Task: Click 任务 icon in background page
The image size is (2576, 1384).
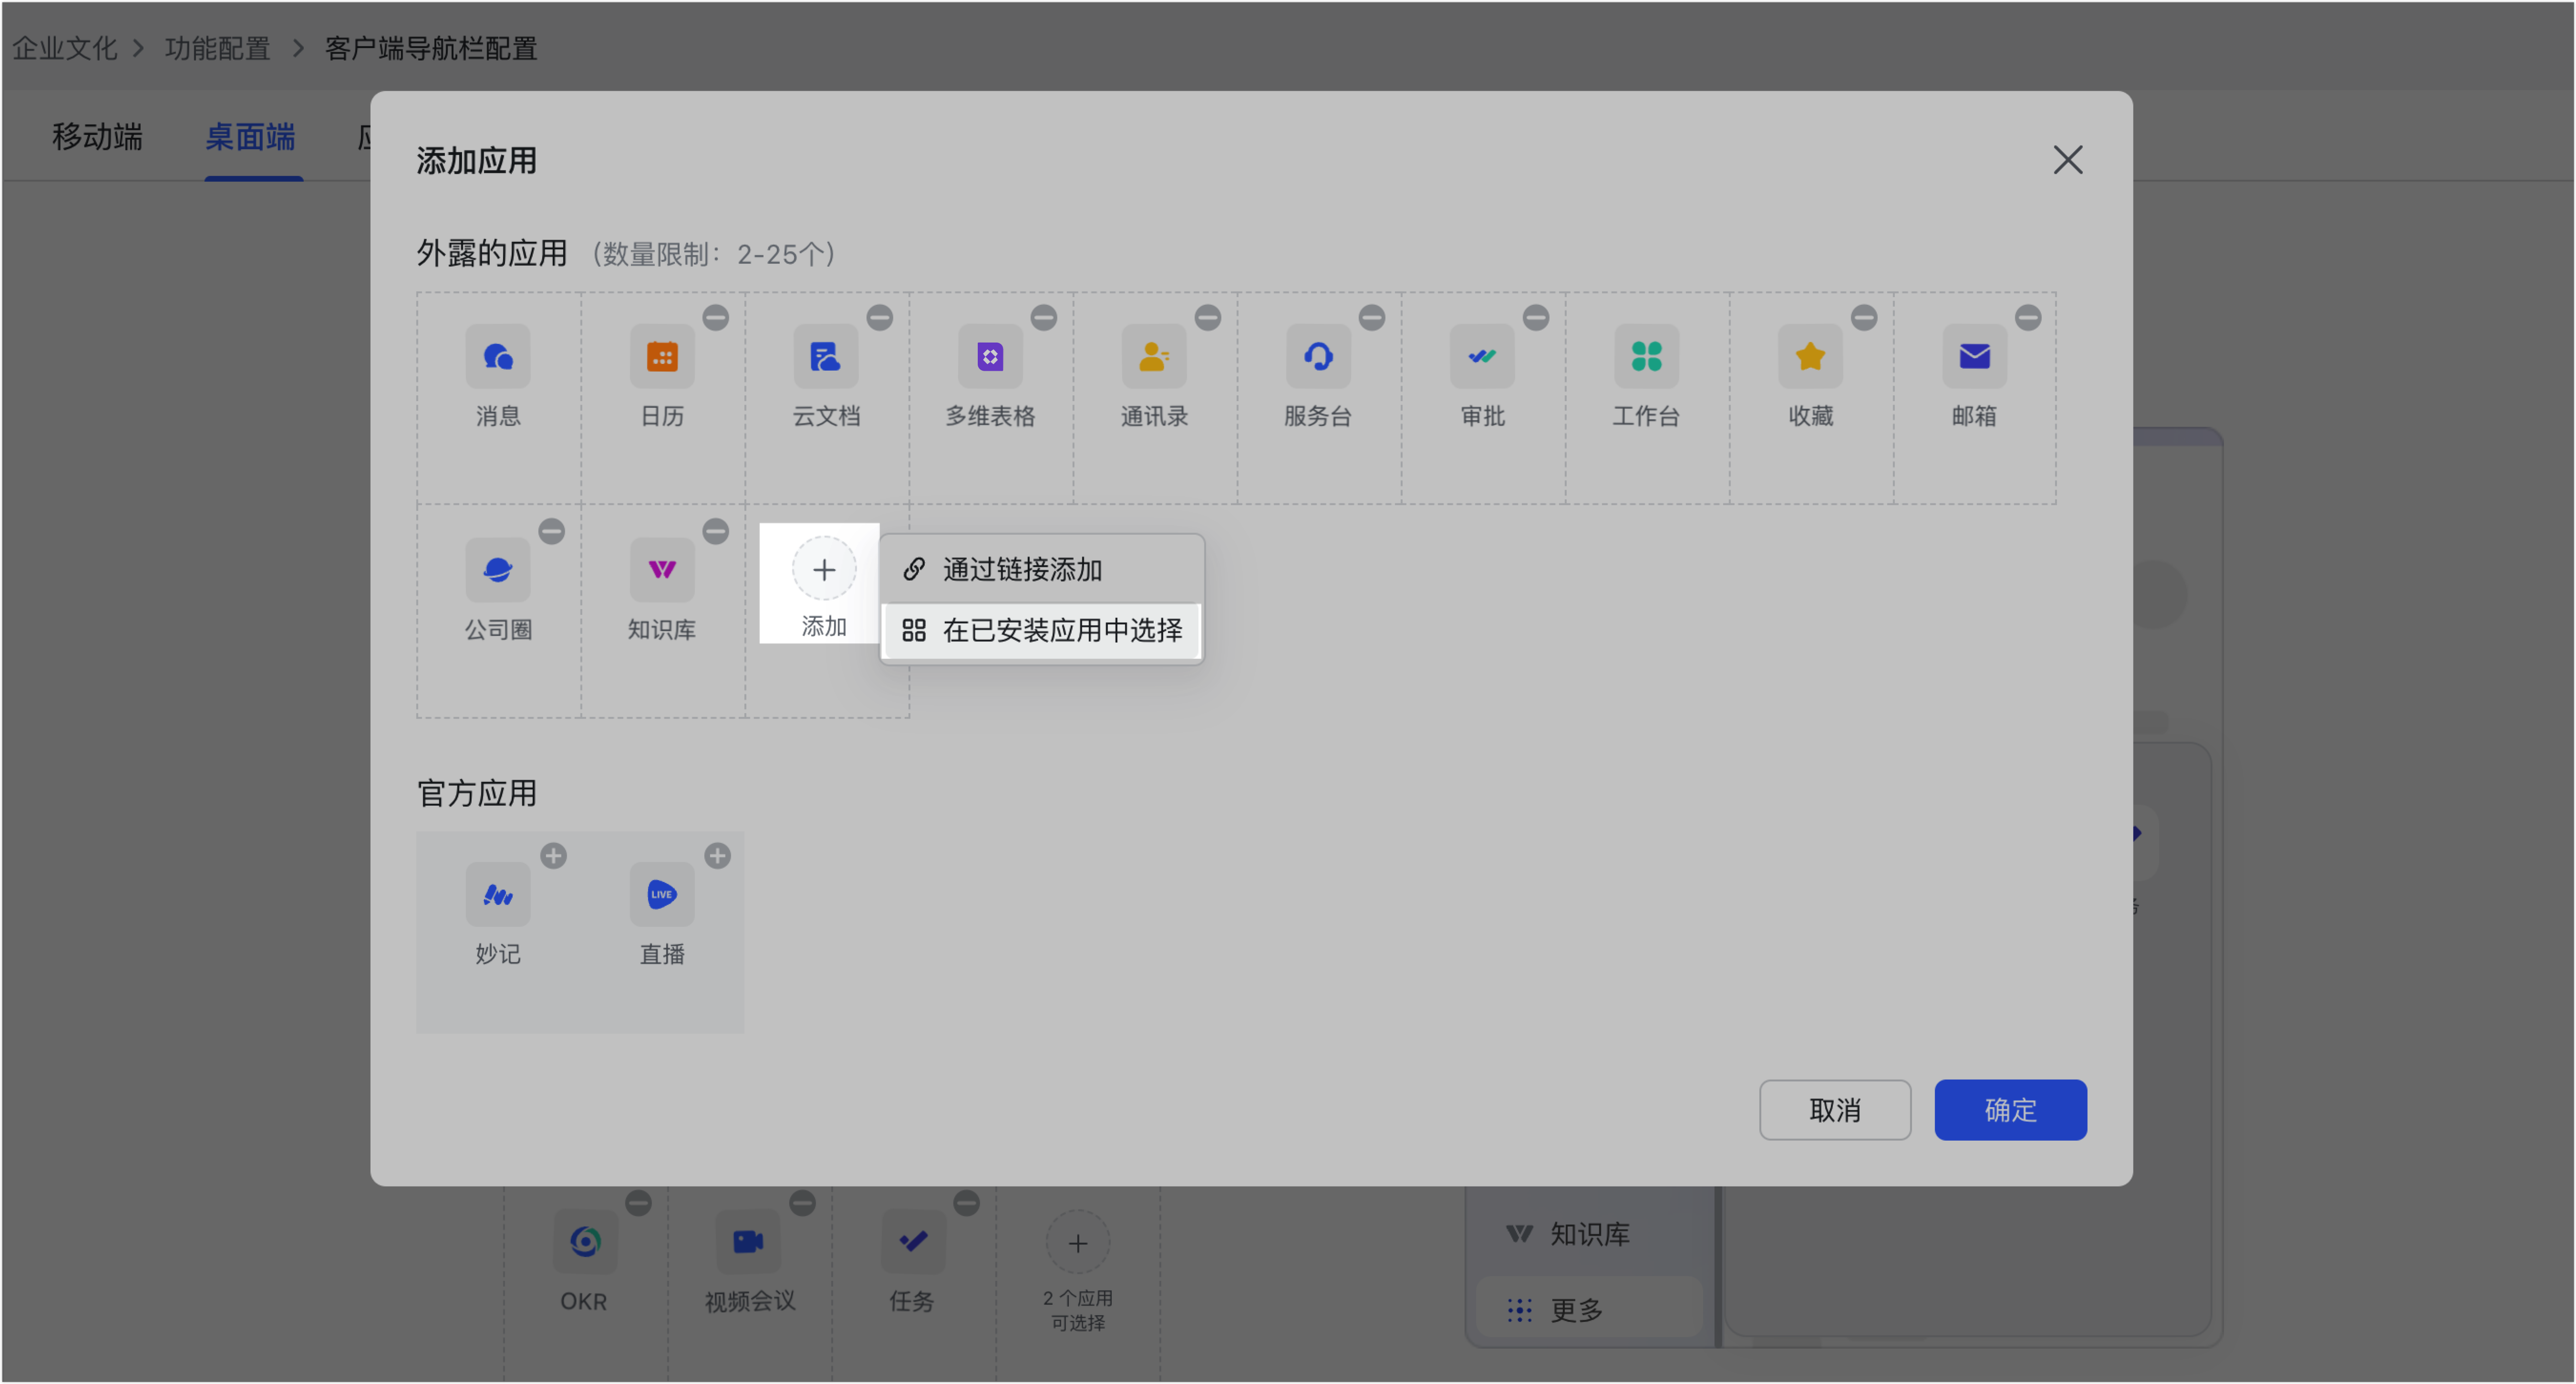Action: coord(913,1241)
